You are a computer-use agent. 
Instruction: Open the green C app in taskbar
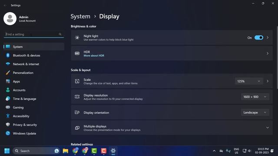(x=94, y=151)
